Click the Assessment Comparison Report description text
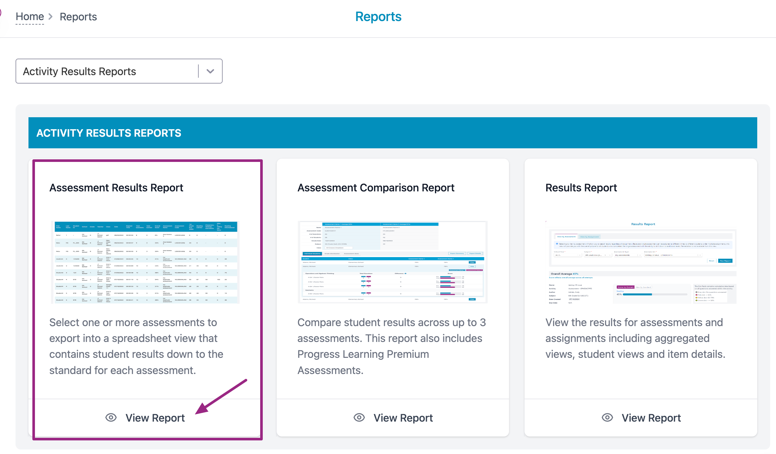This screenshot has height=454, width=776. (392, 346)
